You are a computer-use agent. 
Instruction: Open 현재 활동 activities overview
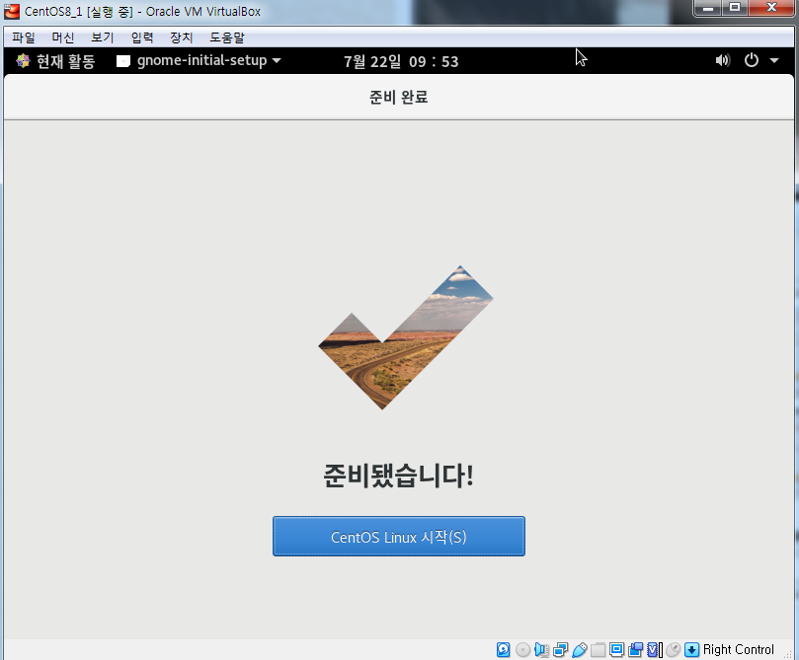(55, 61)
